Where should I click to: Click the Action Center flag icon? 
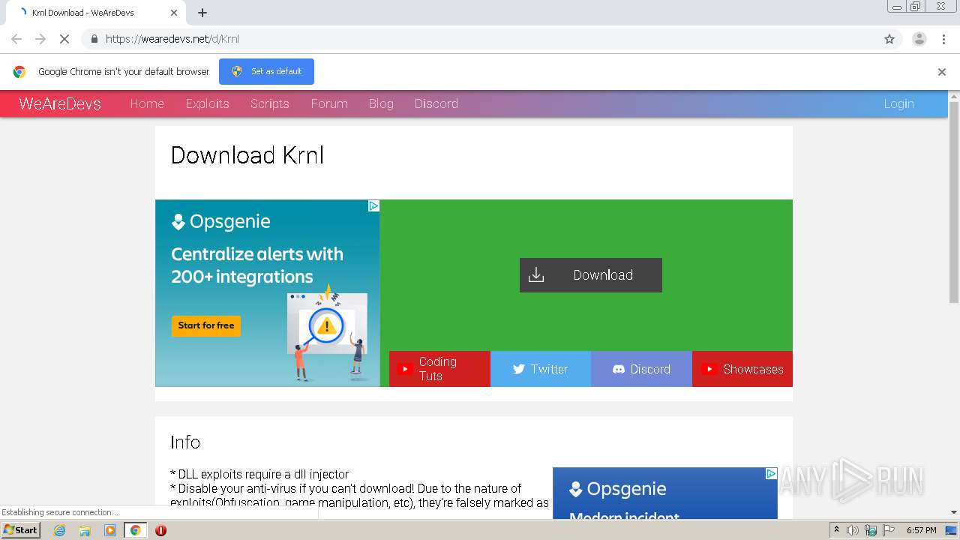click(888, 530)
